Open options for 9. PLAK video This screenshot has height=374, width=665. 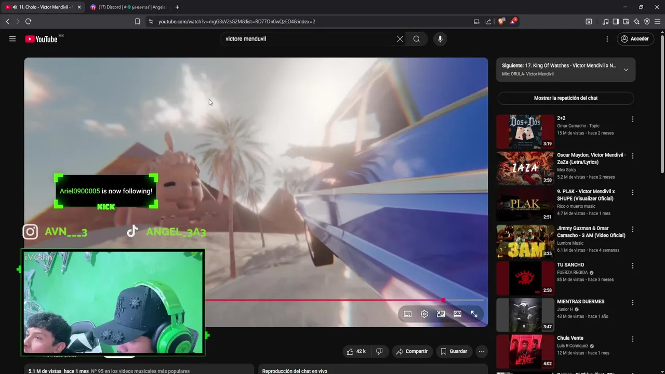tap(633, 192)
